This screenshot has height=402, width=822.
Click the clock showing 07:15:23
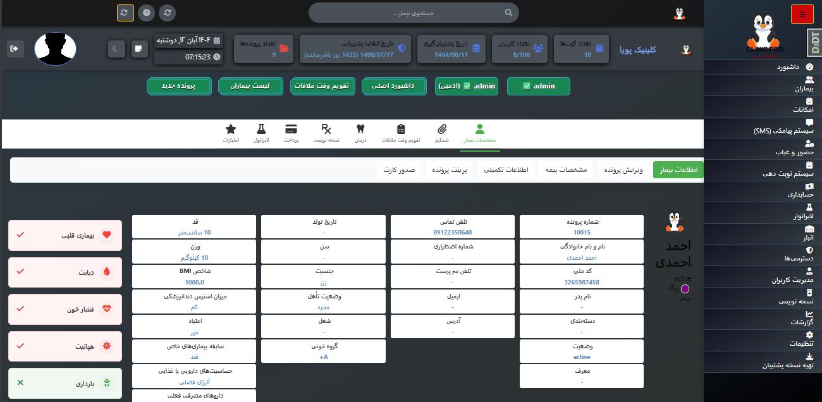[x=189, y=57]
